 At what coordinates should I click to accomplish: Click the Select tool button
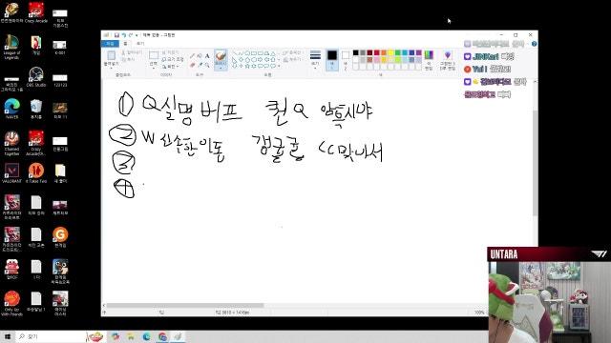click(154, 59)
